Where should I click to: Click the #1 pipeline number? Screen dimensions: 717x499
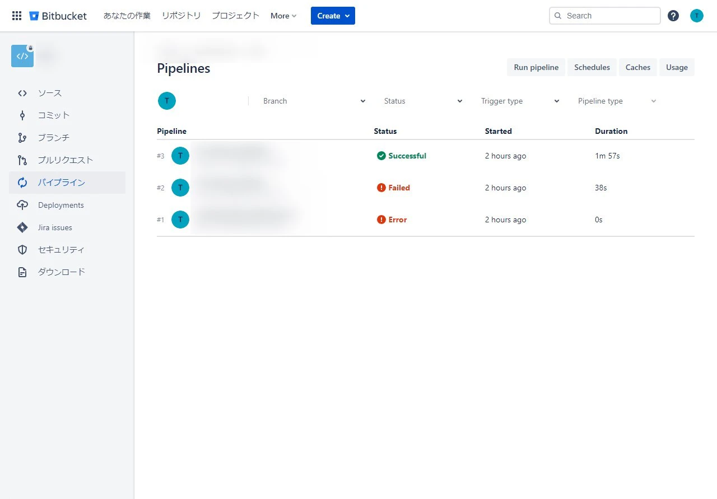click(x=161, y=220)
